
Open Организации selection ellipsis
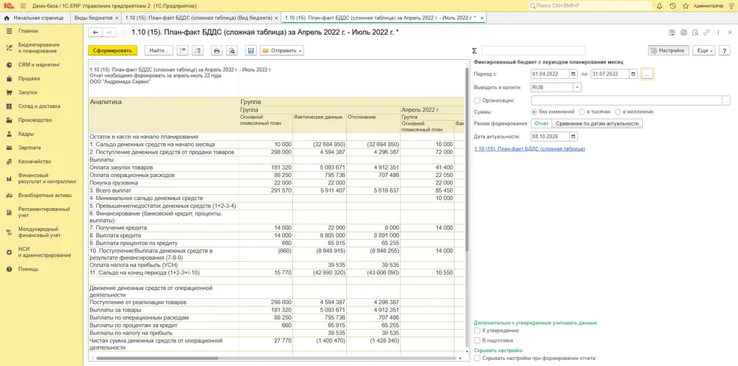(x=726, y=100)
